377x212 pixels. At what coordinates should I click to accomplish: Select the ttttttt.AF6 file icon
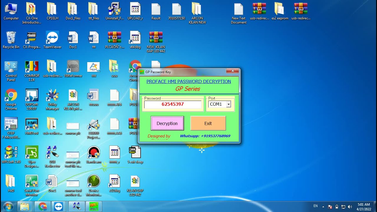pos(115,97)
